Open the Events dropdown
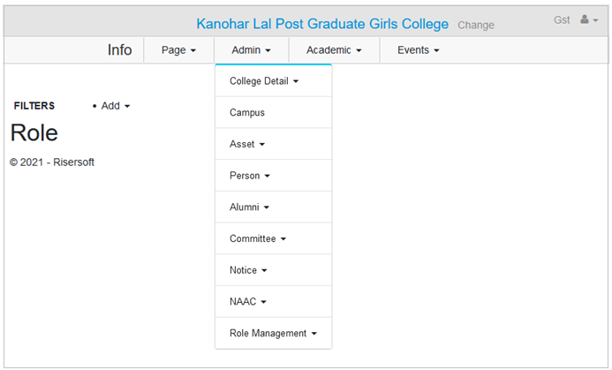 tap(419, 50)
